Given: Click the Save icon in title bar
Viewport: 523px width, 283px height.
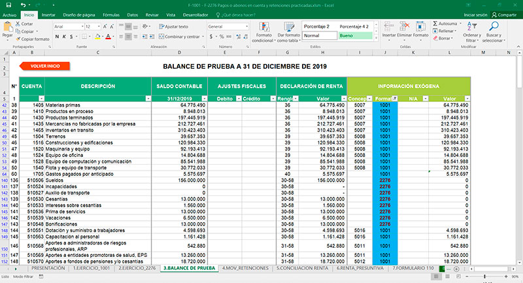Looking at the screenshot, I should click(8, 5).
